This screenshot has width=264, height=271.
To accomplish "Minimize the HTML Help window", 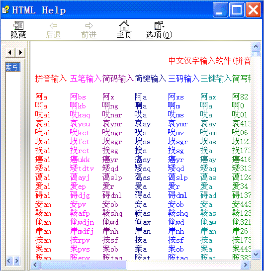I will tap(220, 9).
